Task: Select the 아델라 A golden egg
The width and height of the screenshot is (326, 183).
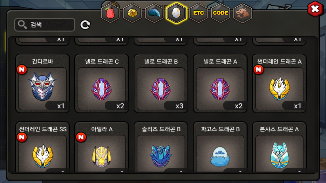Action: click(102, 147)
